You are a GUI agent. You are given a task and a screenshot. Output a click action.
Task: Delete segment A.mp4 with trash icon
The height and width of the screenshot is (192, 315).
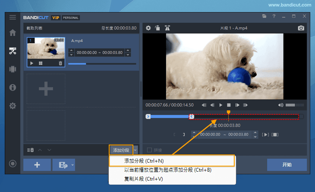tap(60, 63)
